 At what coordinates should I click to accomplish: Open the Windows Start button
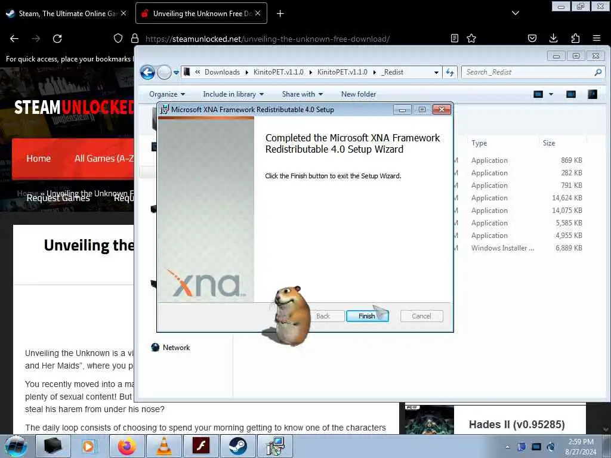click(x=16, y=446)
